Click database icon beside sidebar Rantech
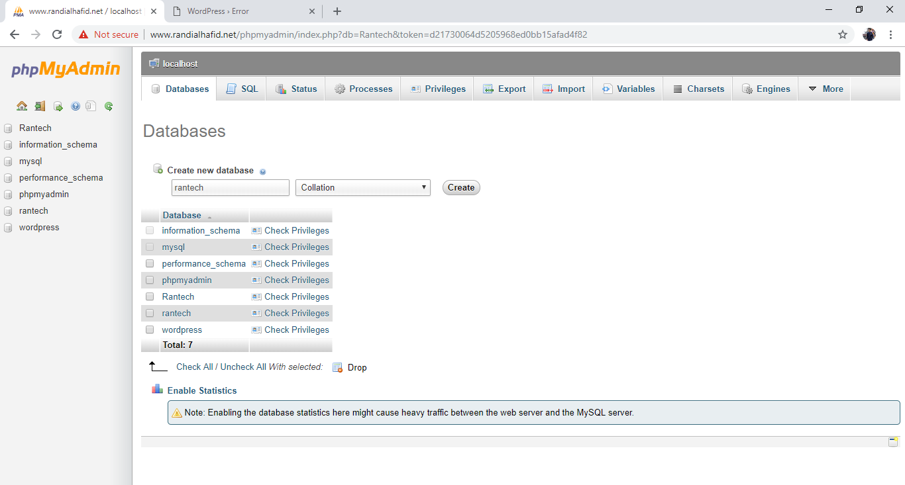 8,128
